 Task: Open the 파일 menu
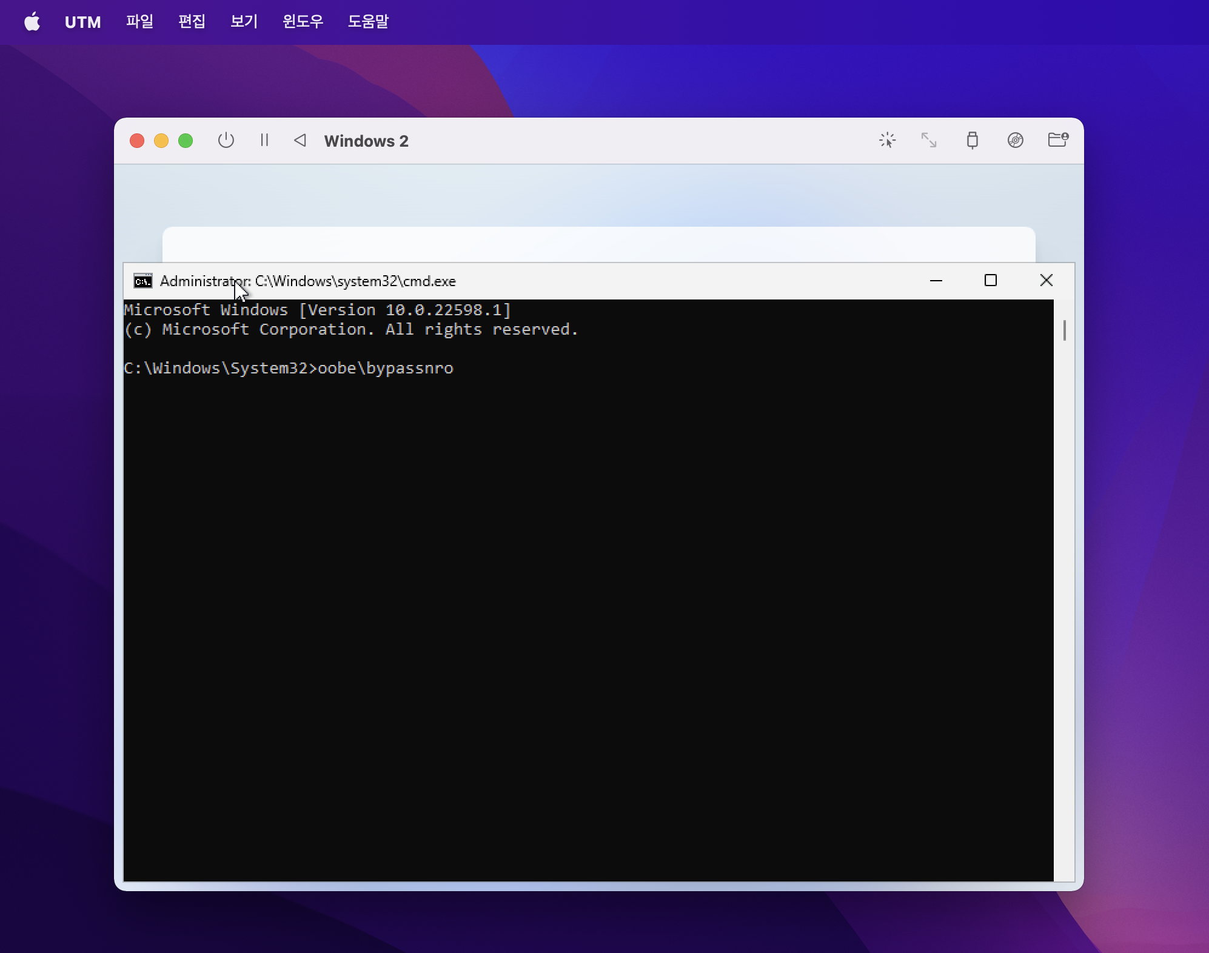click(139, 22)
